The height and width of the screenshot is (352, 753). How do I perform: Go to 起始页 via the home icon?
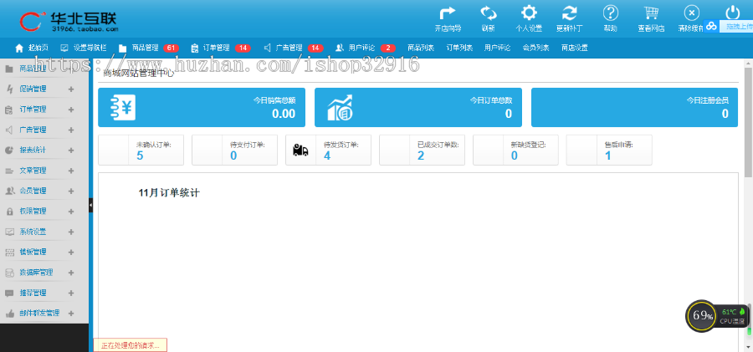coord(19,48)
